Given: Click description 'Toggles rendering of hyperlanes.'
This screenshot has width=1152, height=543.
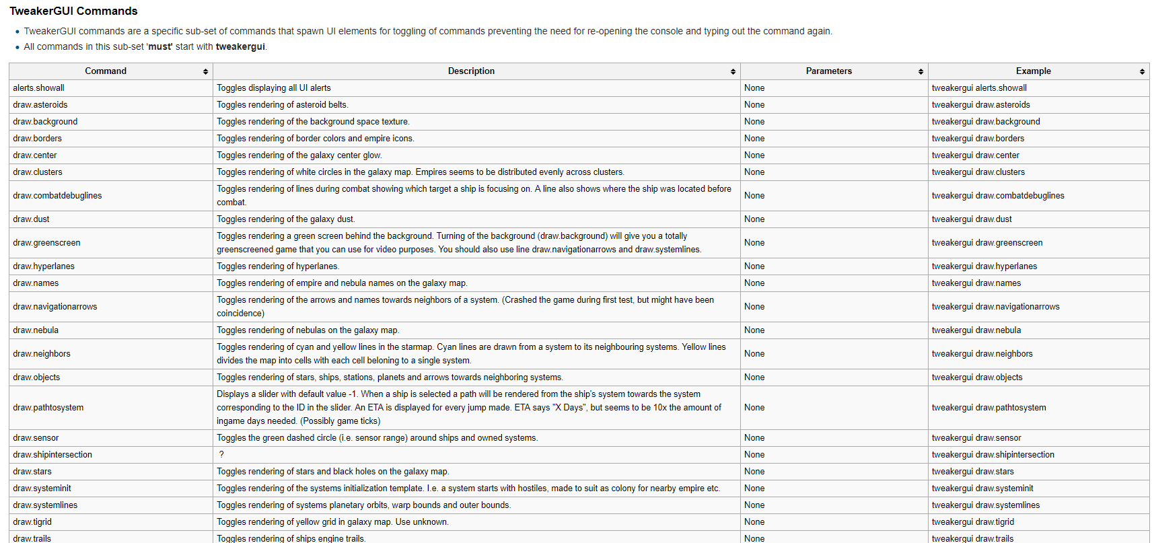Looking at the screenshot, I should tap(278, 266).
